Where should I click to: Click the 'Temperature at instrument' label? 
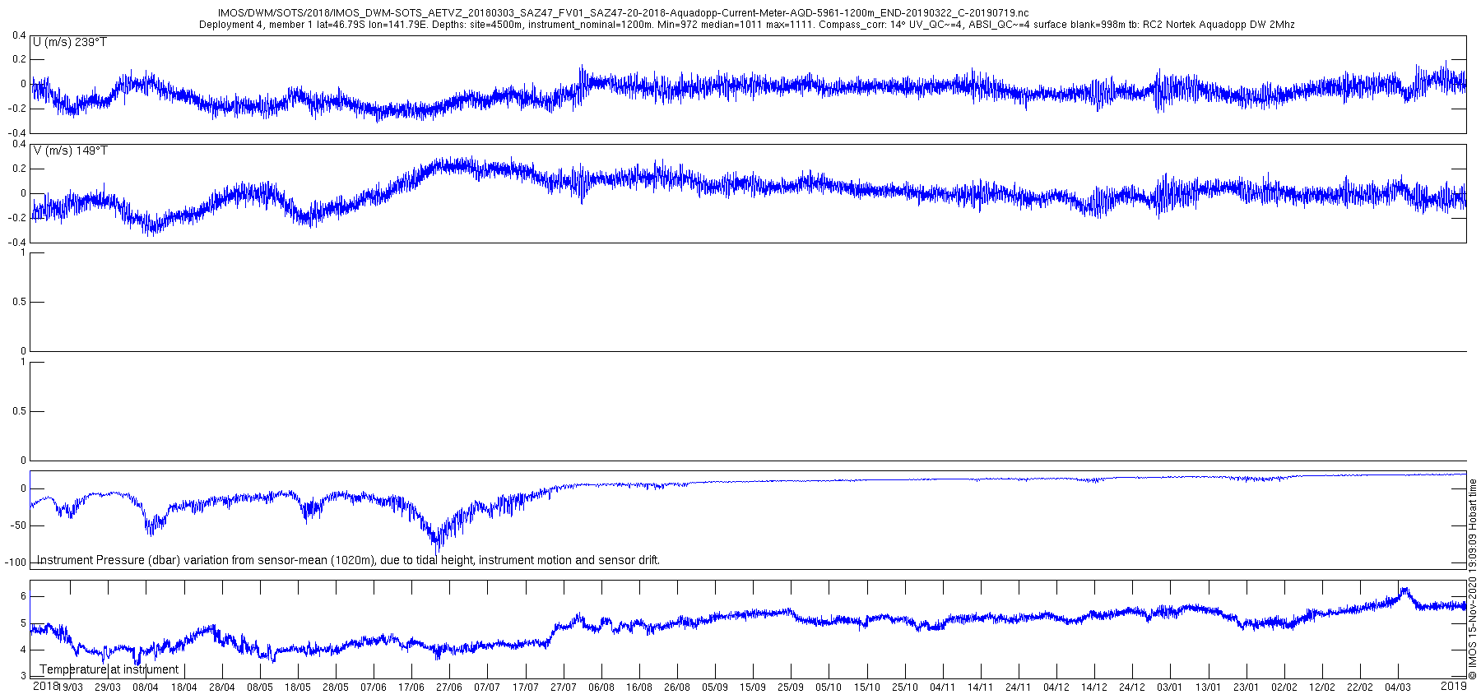pos(109,669)
